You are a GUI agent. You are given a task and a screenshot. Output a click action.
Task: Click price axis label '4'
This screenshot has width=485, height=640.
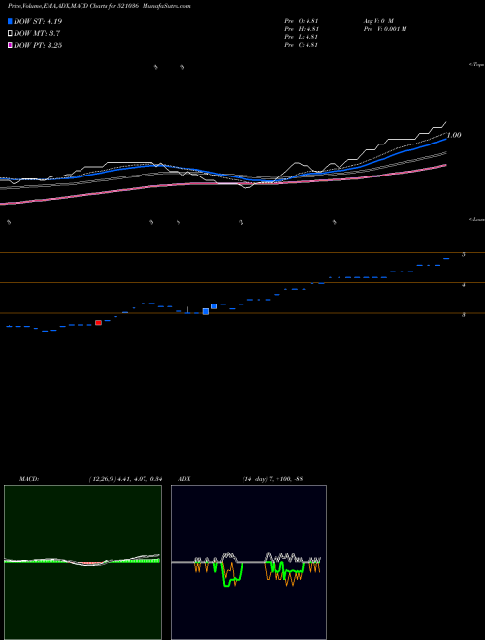click(464, 285)
